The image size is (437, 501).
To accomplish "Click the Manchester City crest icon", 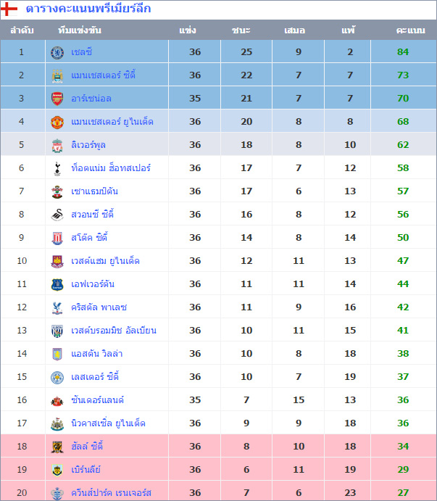I will (x=57, y=75).
